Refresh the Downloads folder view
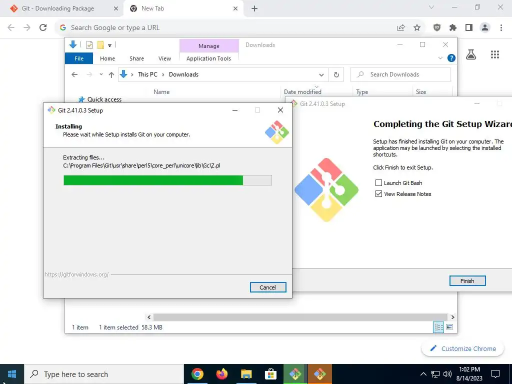 tap(336, 75)
